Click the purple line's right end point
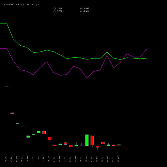 click(x=147, y=49)
